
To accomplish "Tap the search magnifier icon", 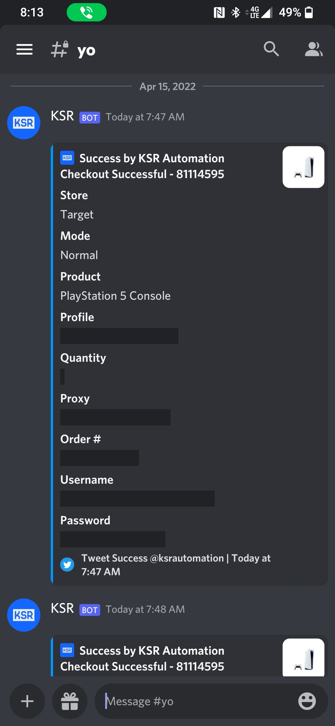I will [271, 49].
